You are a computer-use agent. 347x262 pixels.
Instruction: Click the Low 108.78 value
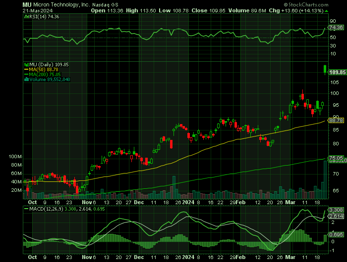point(173,10)
